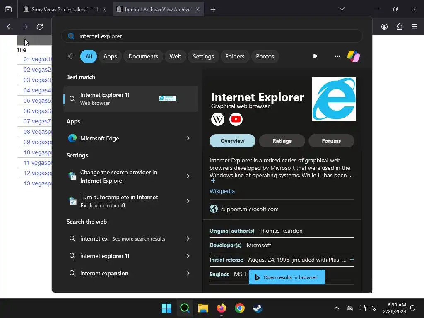424x318 pixels.
Task: Open Wikipedia icon for Internet Explorer
Action: pyautogui.click(x=218, y=119)
